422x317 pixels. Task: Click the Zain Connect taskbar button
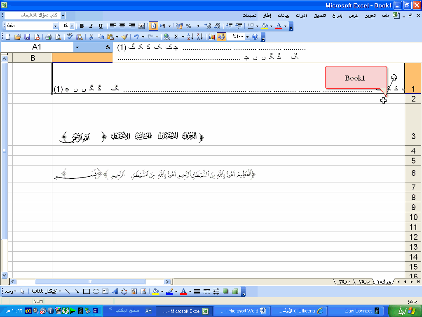coord(356,311)
